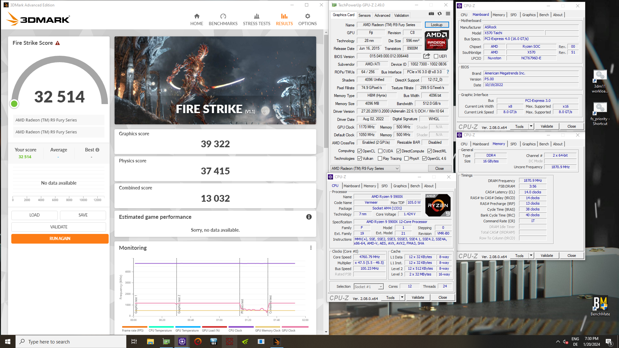Click VALIDATE button in 3DMark

(59, 227)
